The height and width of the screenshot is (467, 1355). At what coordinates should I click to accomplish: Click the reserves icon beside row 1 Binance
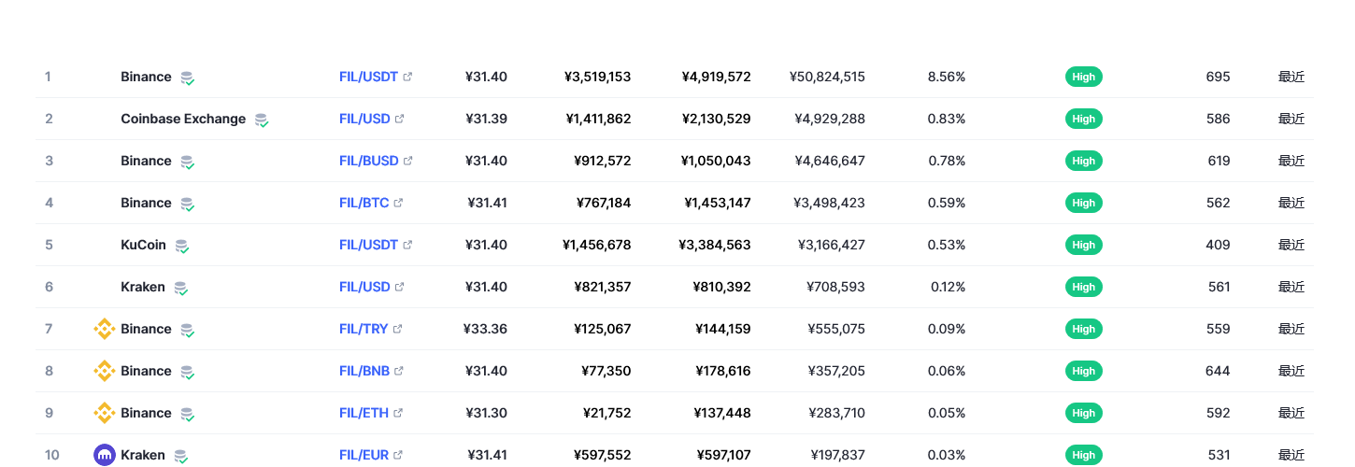click(x=187, y=78)
